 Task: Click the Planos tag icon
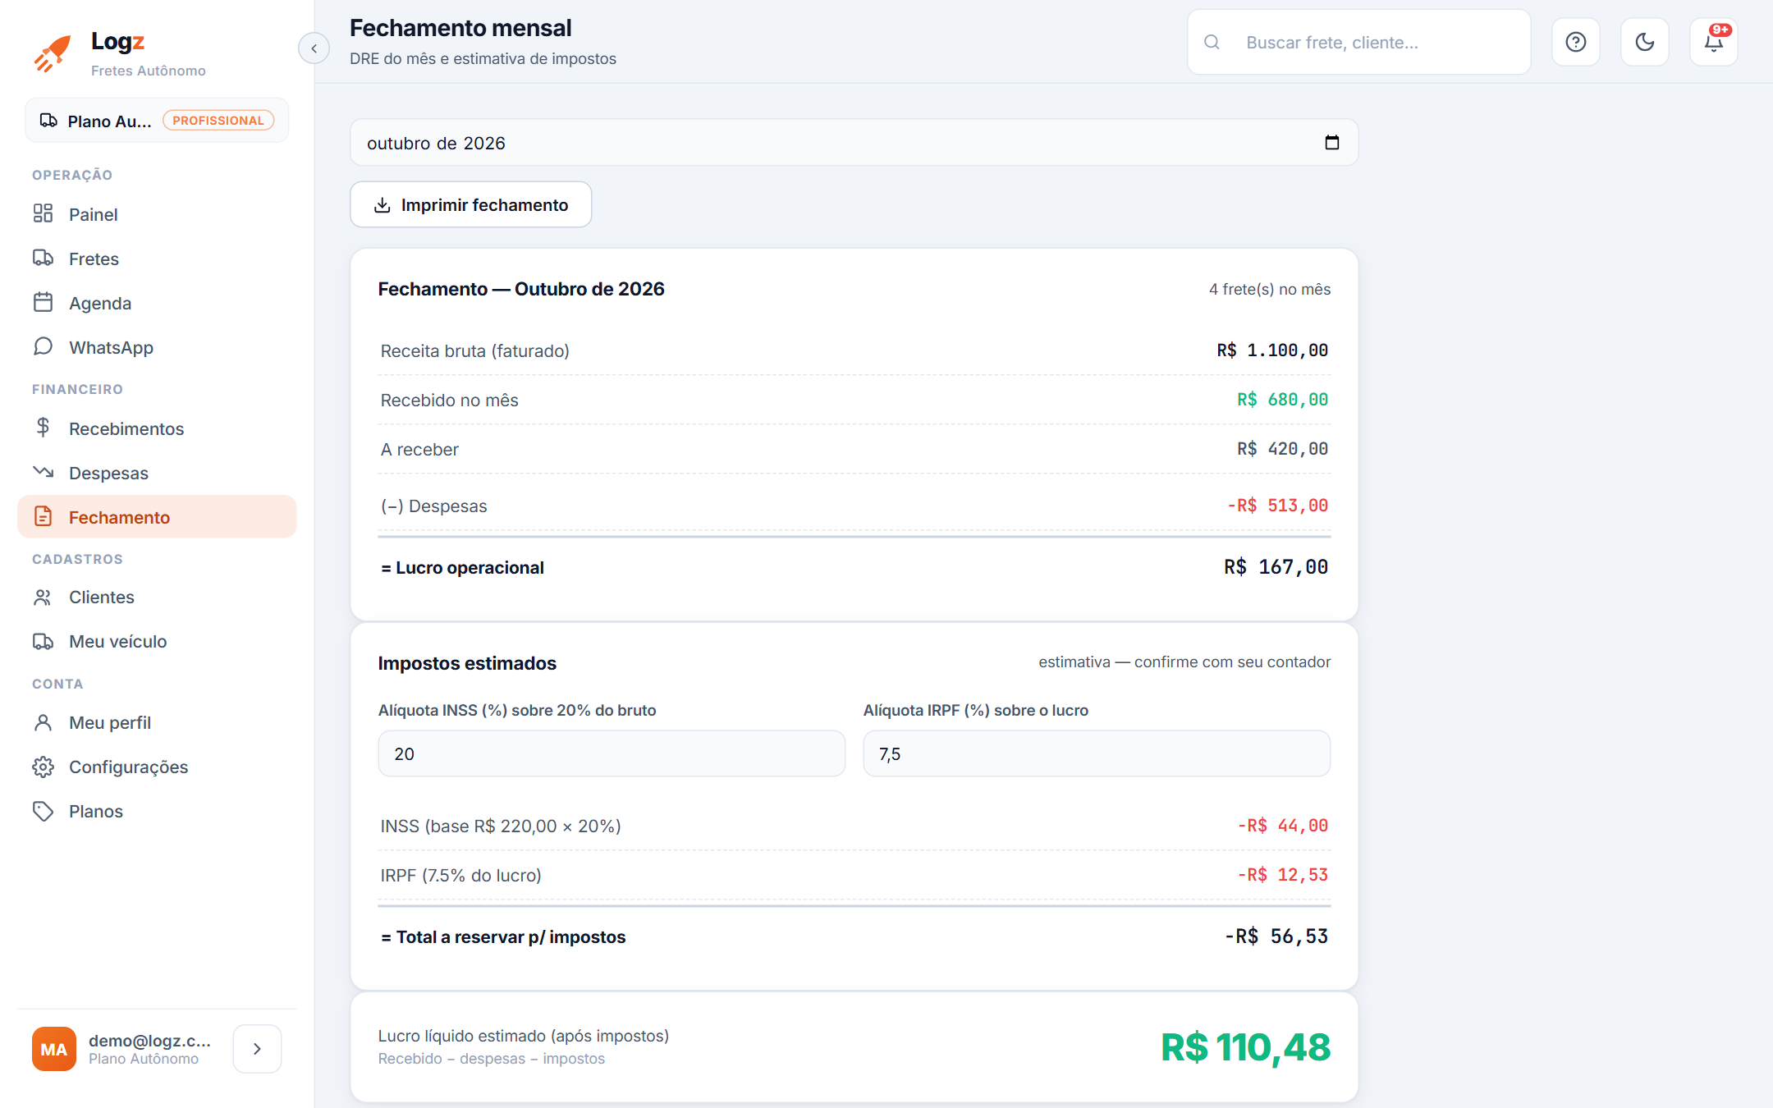tap(43, 811)
